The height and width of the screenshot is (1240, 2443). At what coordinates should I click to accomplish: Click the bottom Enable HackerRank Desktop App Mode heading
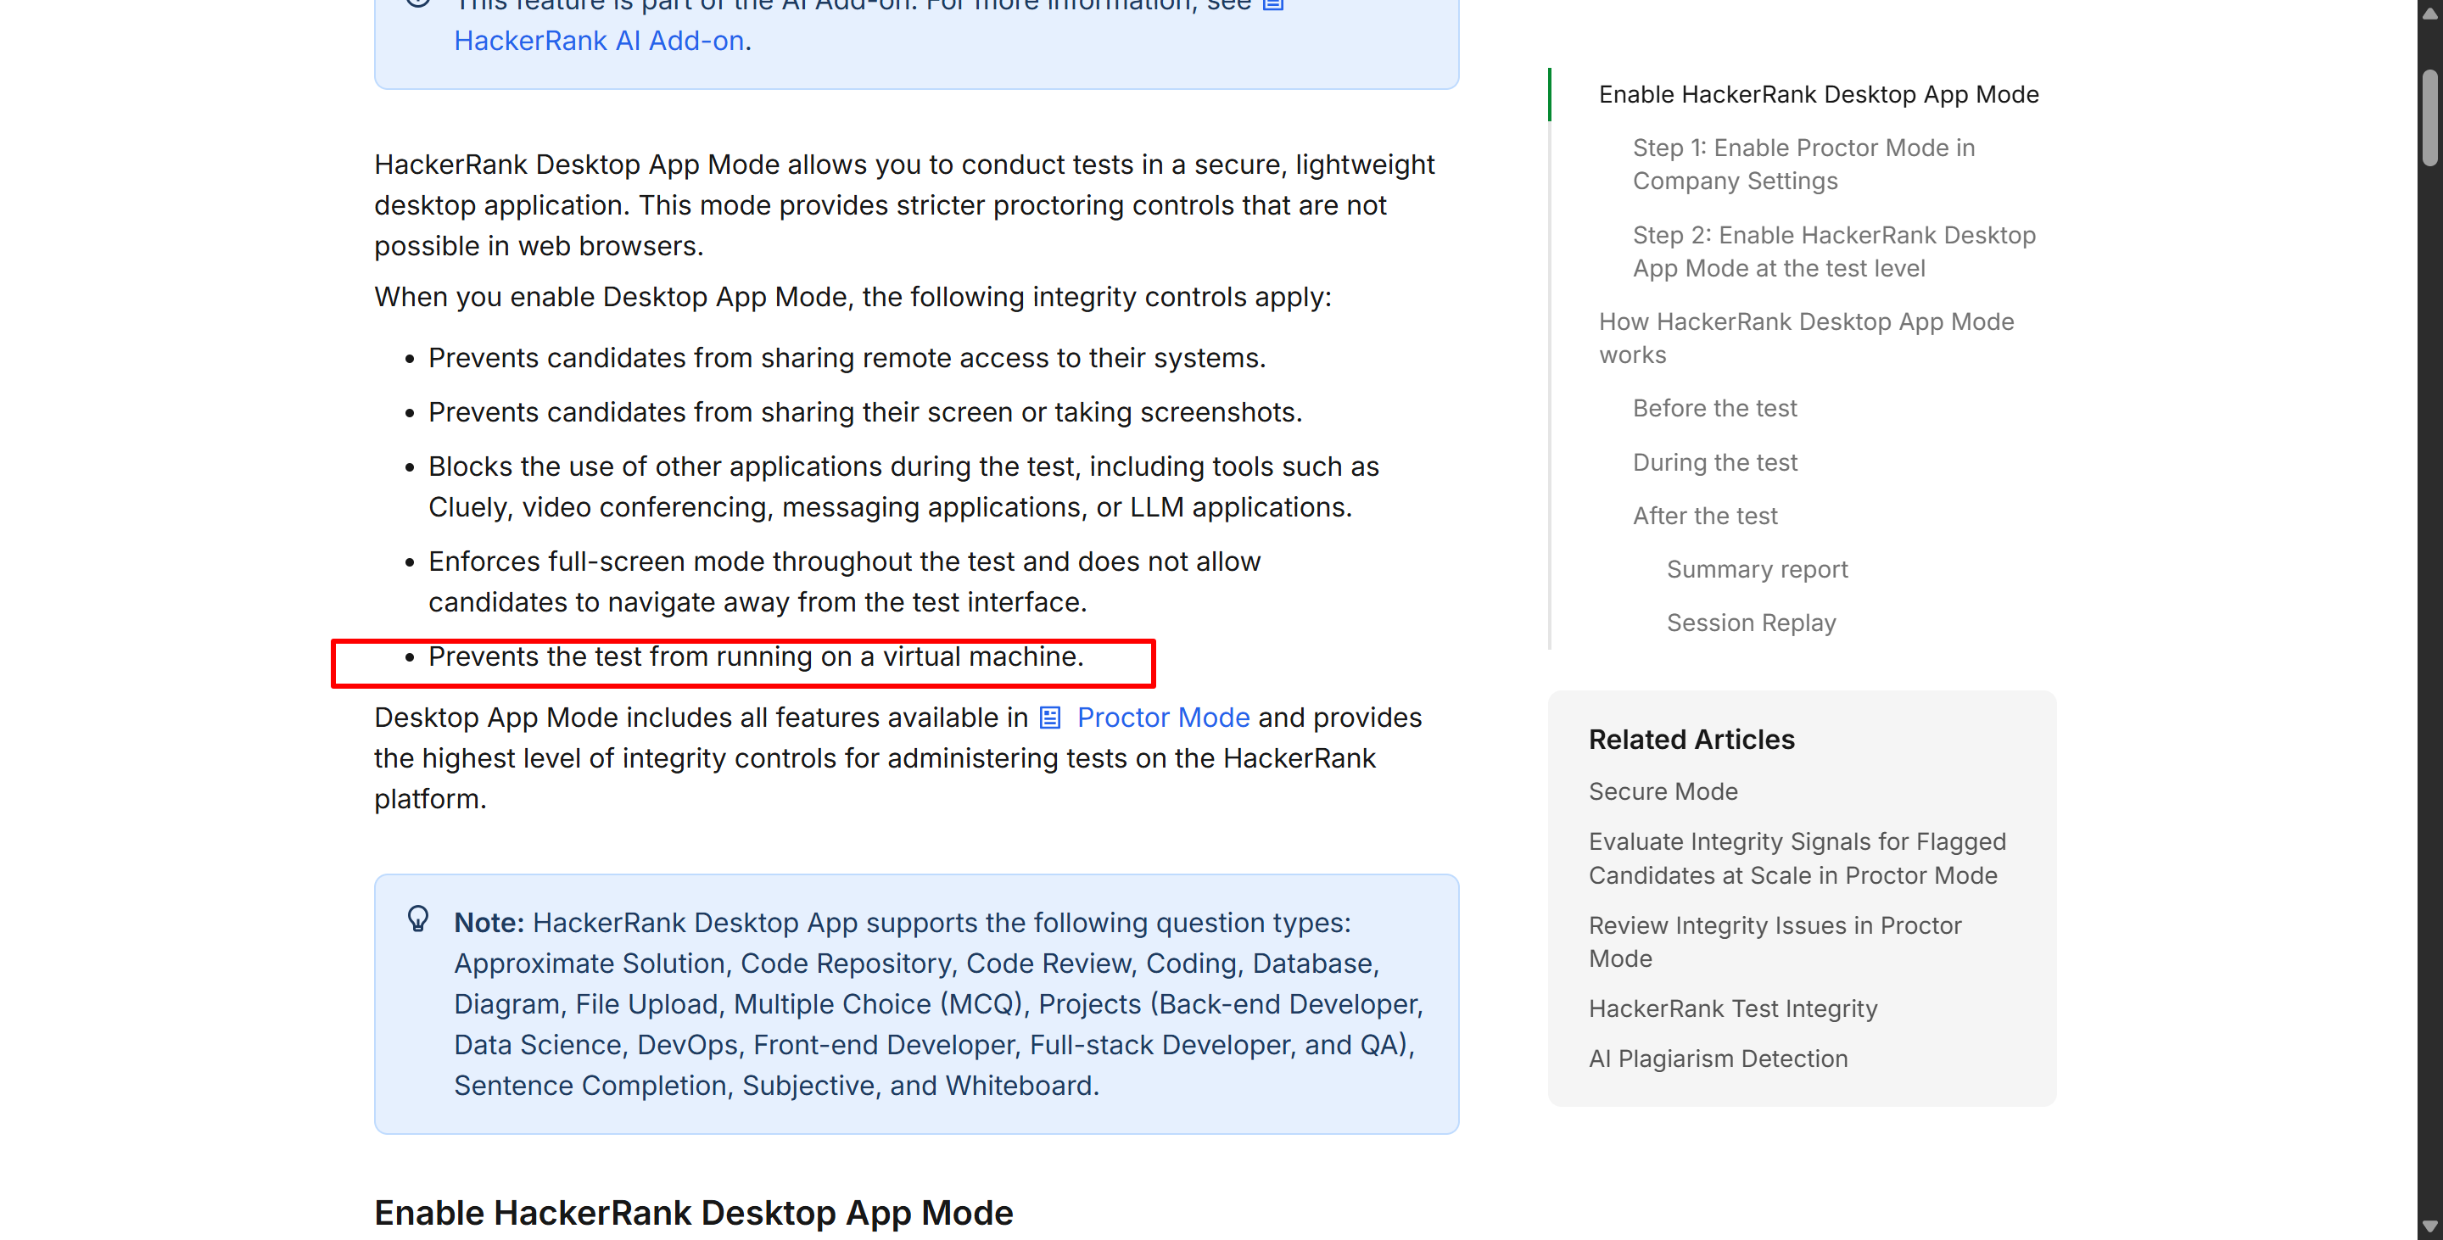[693, 1214]
